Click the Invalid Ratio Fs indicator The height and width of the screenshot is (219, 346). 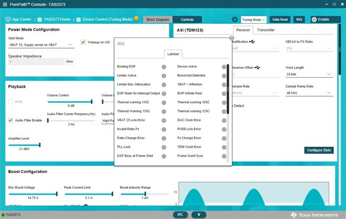click(x=164, y=129)
